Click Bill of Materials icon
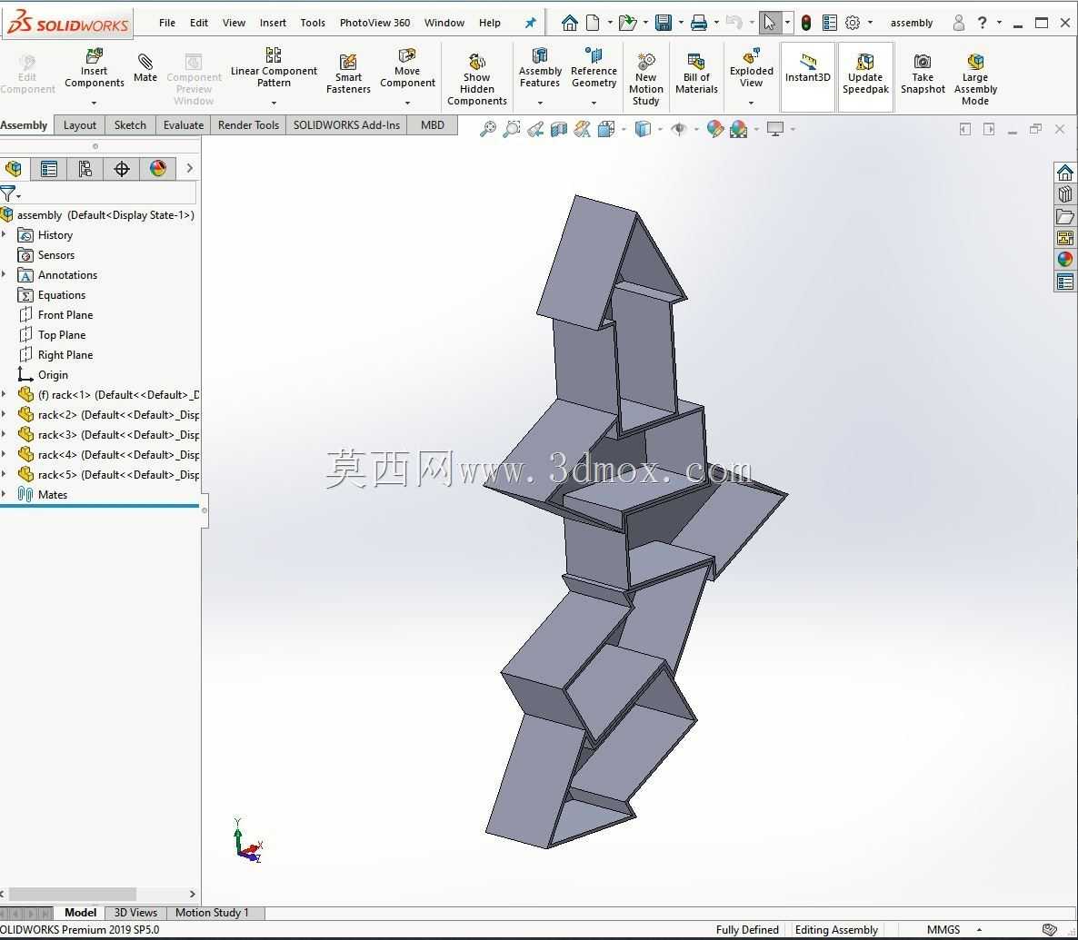 695,74
